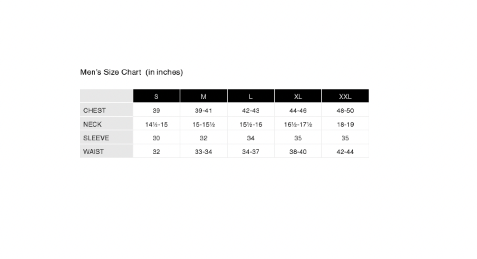Click the XXL size column header
Viewport: 477px width, 259px height.
tap(345, 96)
